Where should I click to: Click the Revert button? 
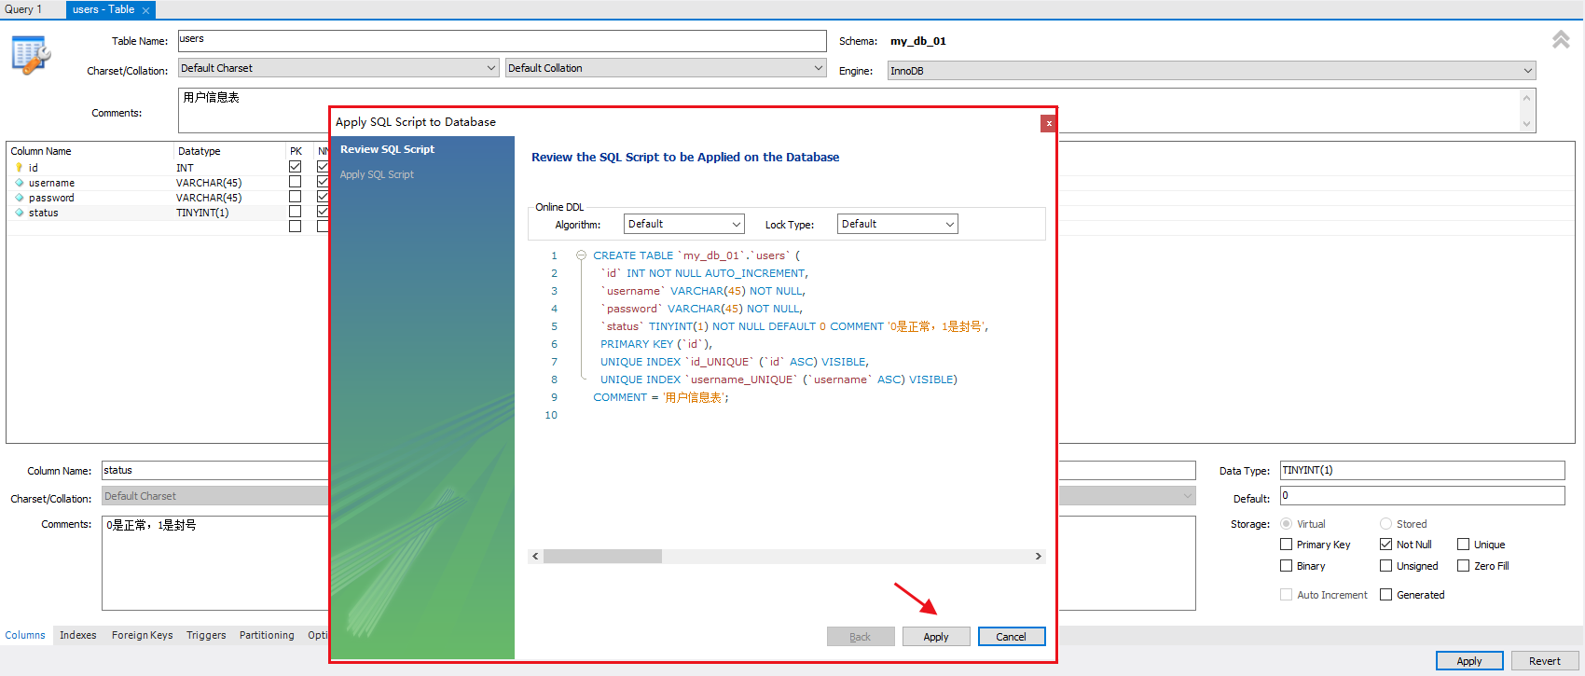pos(1545,661)
